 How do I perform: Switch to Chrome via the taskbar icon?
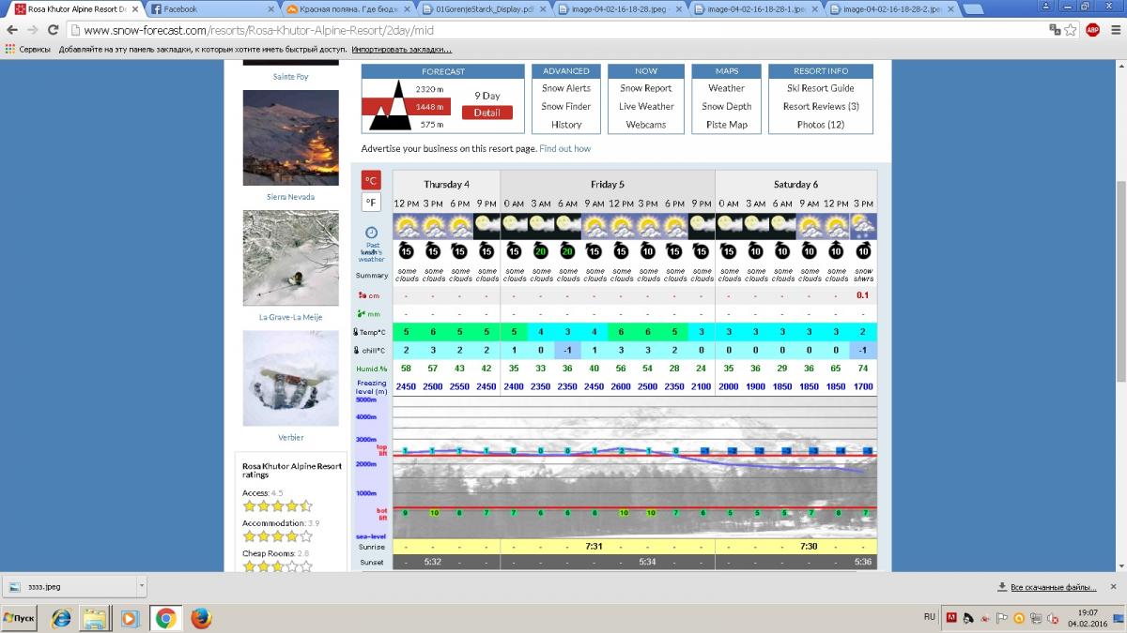coord(166,618)
